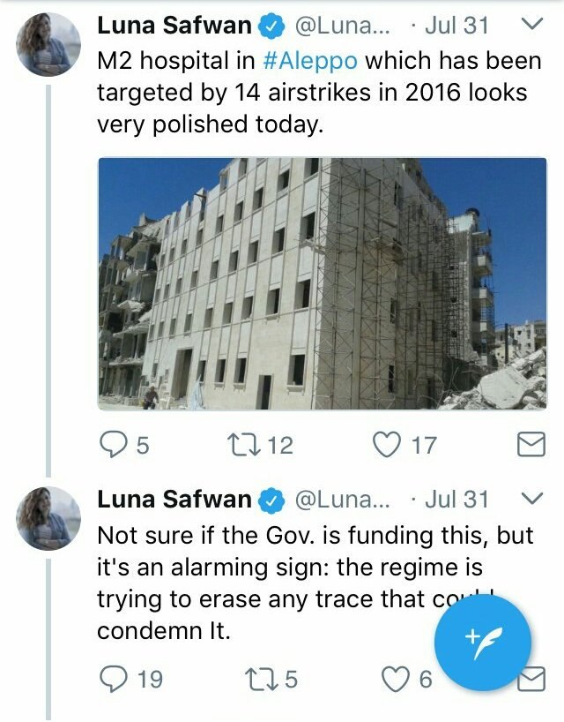Image resolution: width=564 pixels, height=722 pixels.
Task: Send second tweet via message envelope icon
Action: pos(531,679)
